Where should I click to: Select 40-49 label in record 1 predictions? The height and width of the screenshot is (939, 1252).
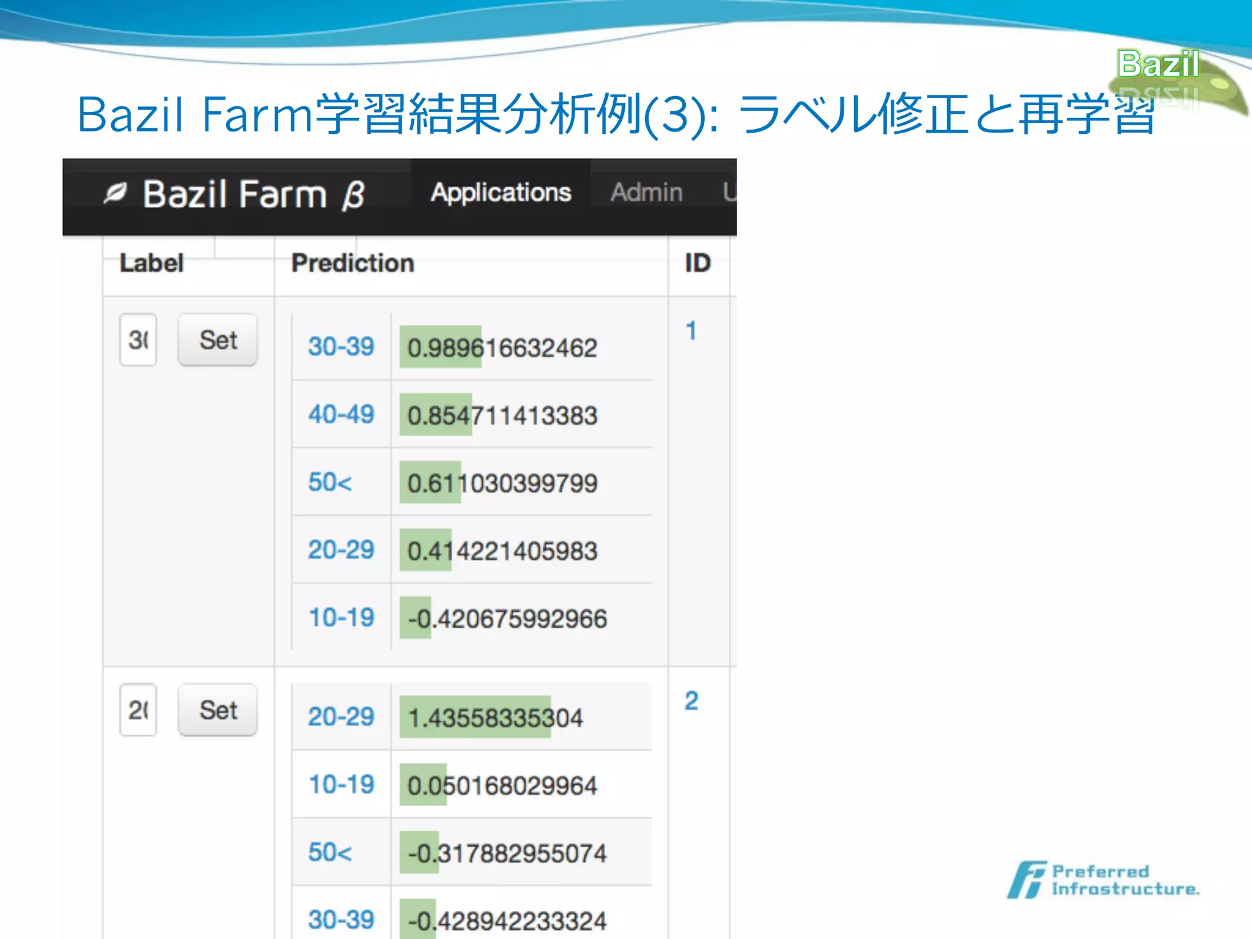[341, 414]
